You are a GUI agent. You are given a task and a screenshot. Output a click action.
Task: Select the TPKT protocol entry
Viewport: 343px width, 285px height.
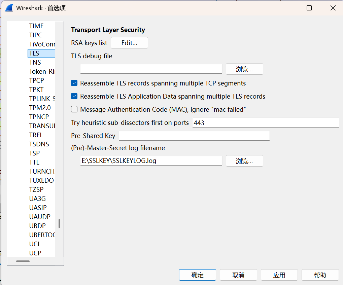(36, 90)
